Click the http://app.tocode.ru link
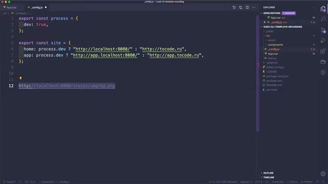Image resolution: width=328 pixels, height=184 pixels. coord(174,55)
